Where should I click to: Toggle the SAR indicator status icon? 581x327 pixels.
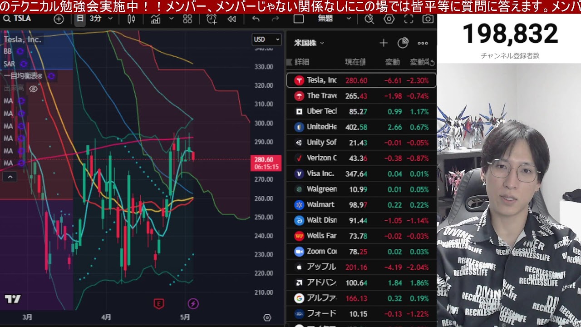click(24, 64)
